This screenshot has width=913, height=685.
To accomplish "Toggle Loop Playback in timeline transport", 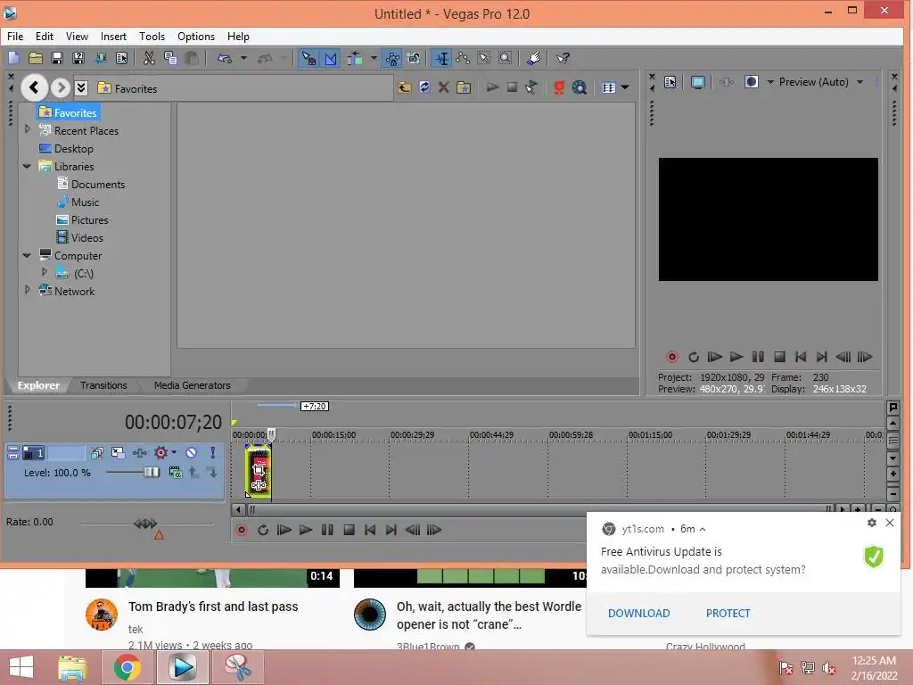I will coord(263,530).
